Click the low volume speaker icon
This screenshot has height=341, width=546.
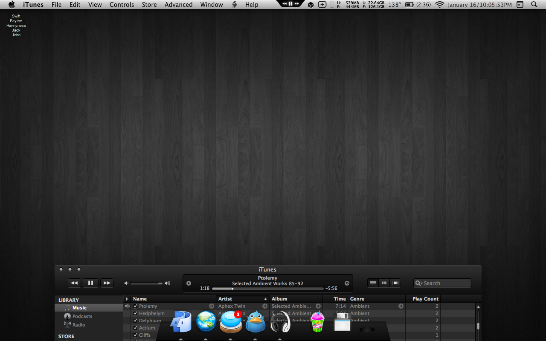[x=126, y=283]
